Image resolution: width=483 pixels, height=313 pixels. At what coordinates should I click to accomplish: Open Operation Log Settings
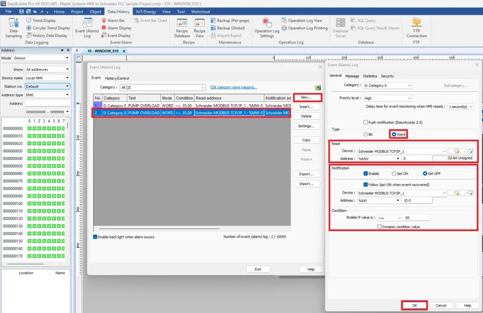[267, 28]
